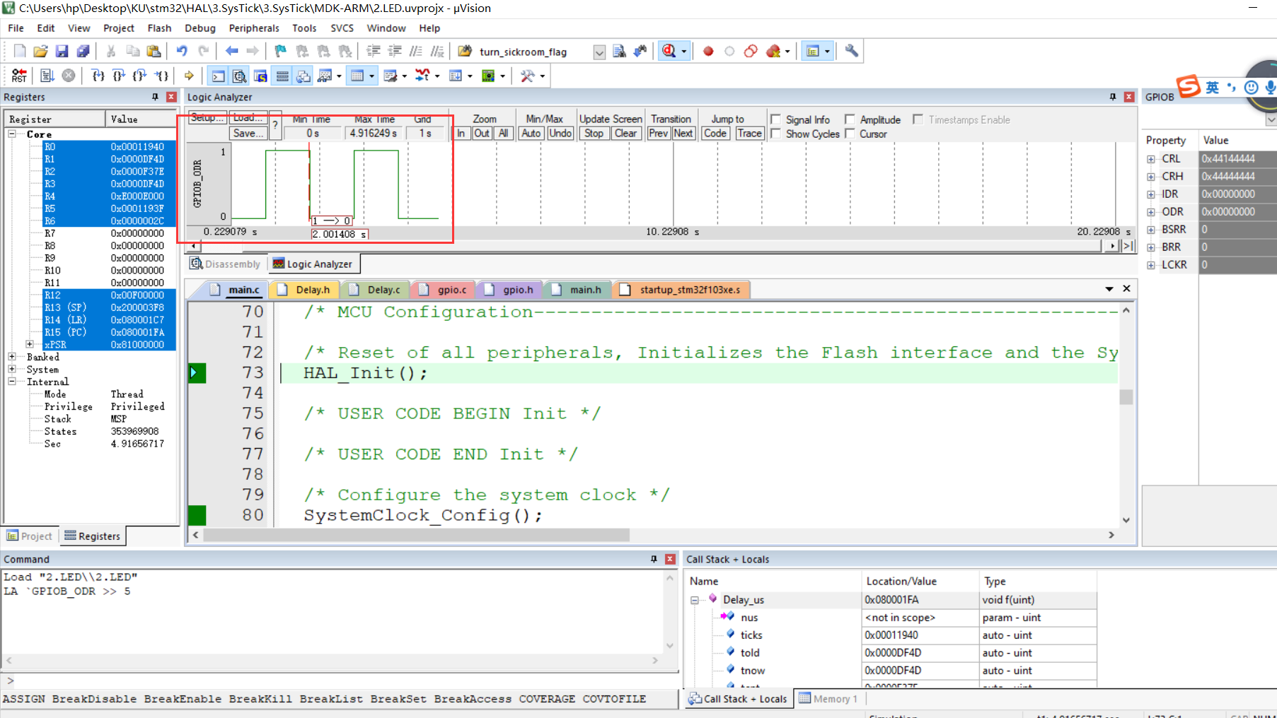This screenshot has height=718, width=1277.
Task: Click the Step Over braces icon
Action: pos(119,76)
